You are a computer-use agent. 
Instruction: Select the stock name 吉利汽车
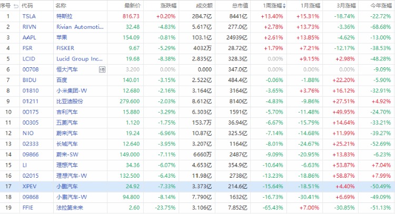(67, 112)
